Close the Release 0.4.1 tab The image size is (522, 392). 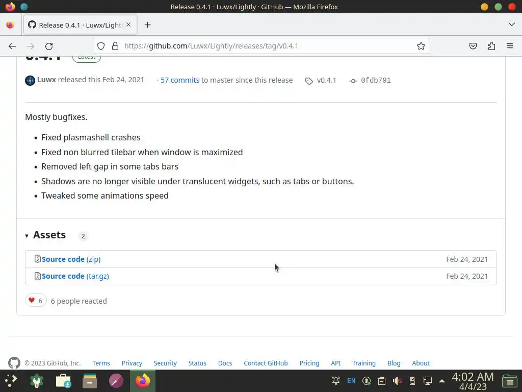[x=128, y=24]
